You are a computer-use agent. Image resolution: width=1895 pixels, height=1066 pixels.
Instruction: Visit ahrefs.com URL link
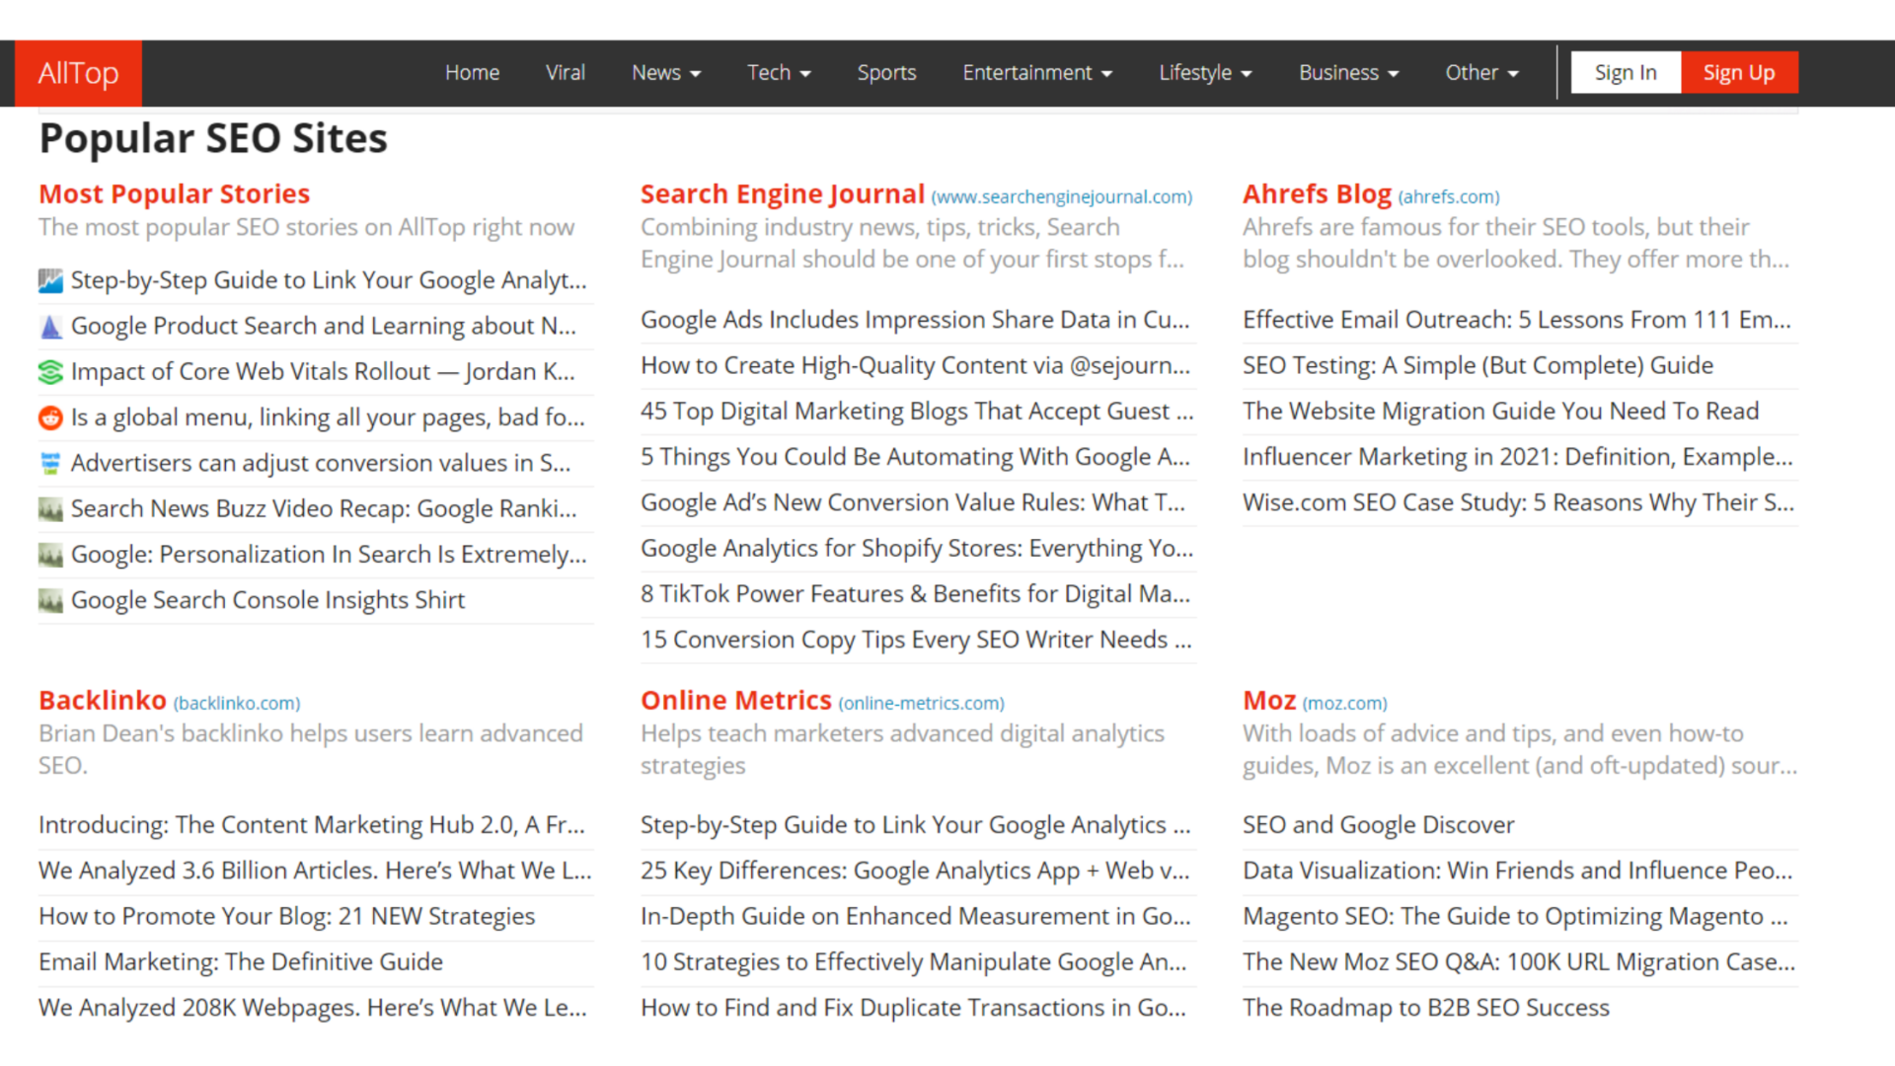[1449, 197]
